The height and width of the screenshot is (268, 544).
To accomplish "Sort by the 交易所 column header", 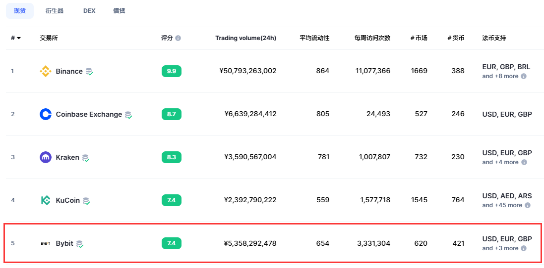I will [49, 38].
